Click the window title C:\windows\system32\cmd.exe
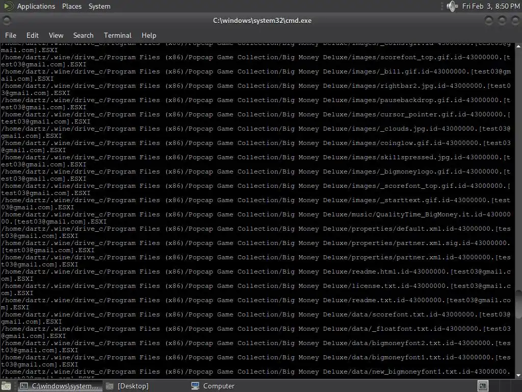 click(263, 20)
